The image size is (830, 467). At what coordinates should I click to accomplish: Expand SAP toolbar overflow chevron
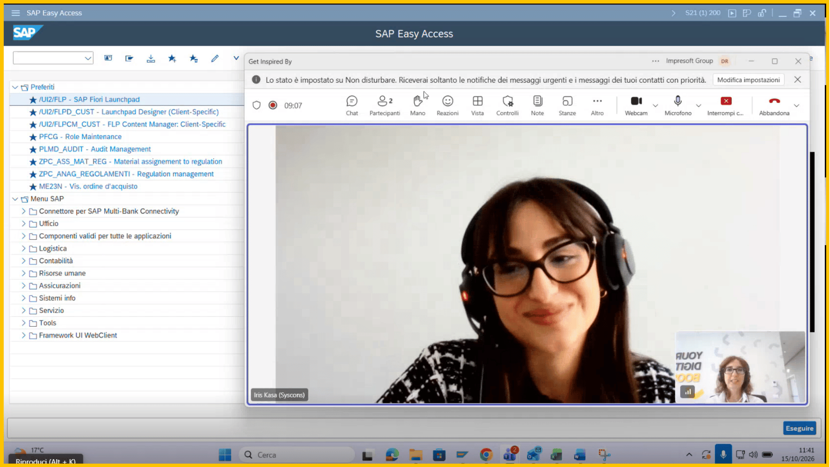point(236,58)
